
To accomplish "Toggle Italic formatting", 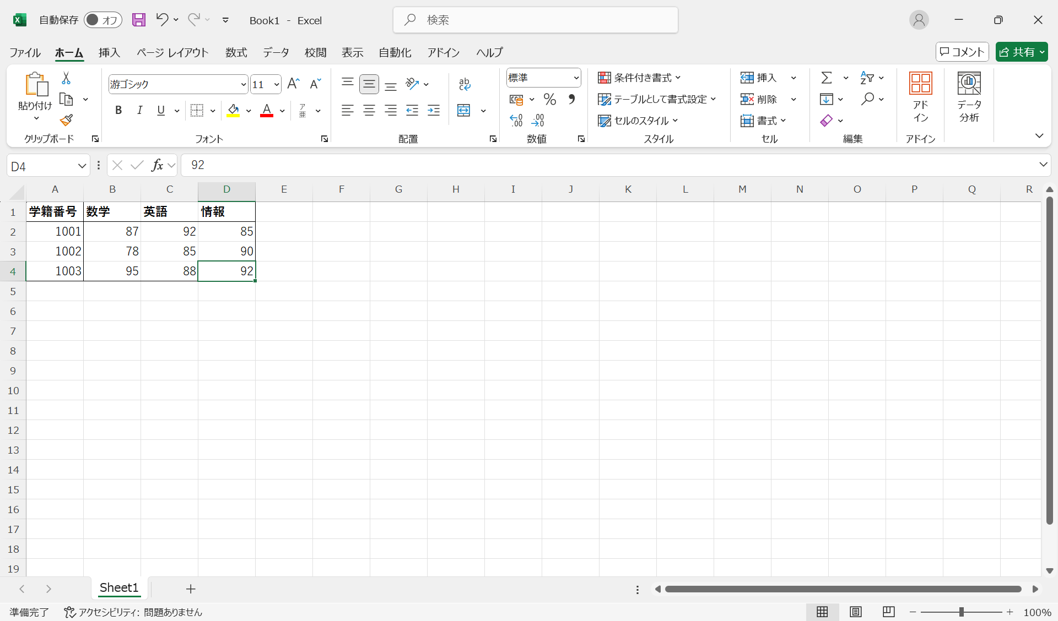I will (x=139, y=111).
